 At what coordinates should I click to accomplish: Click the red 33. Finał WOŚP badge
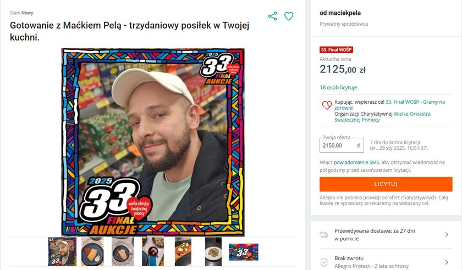point(336,50)
